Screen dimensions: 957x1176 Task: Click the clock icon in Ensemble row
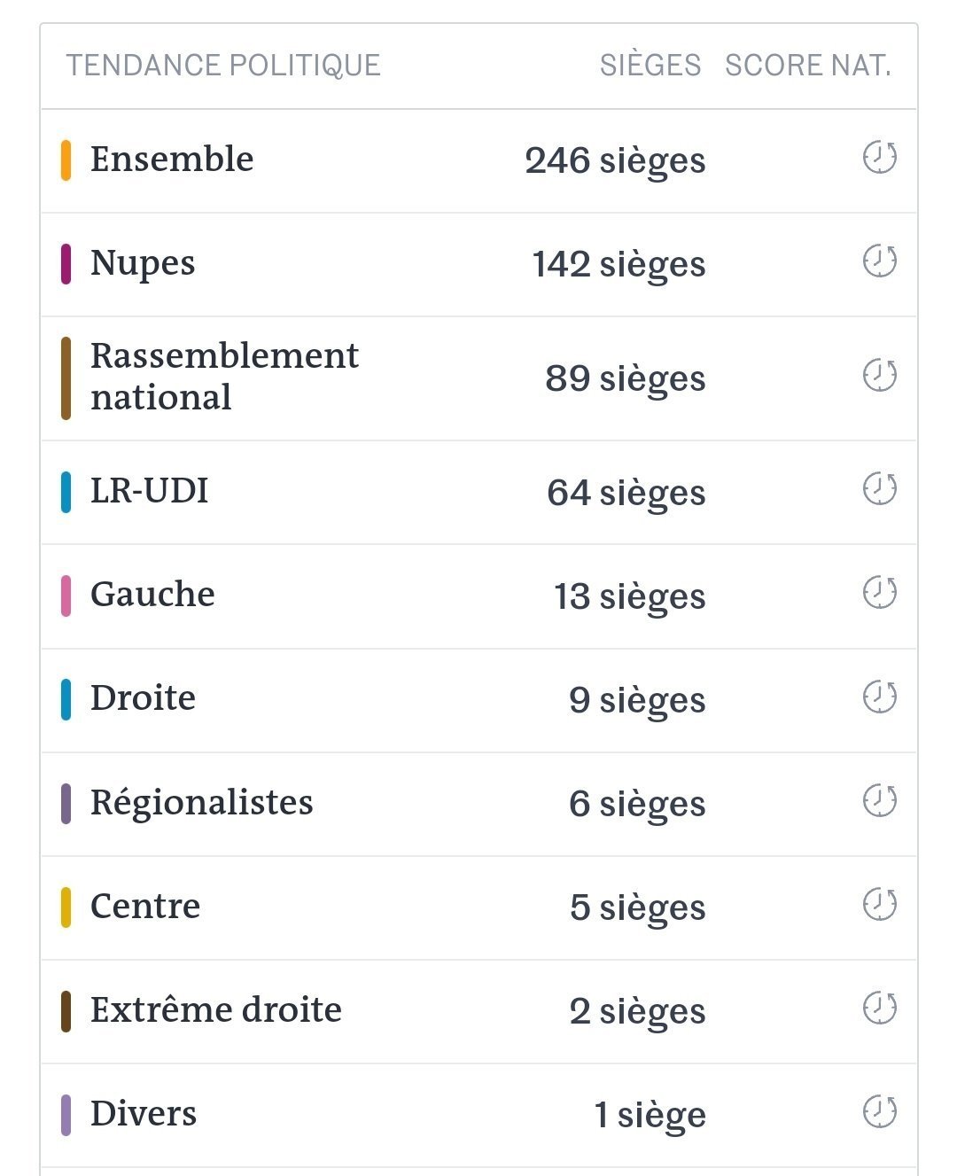[879, 158]
